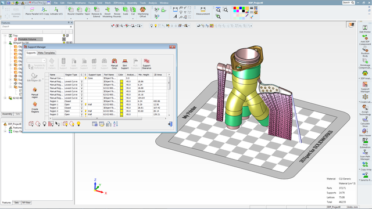Select the Assembly tab

click(x=7, y=114)
